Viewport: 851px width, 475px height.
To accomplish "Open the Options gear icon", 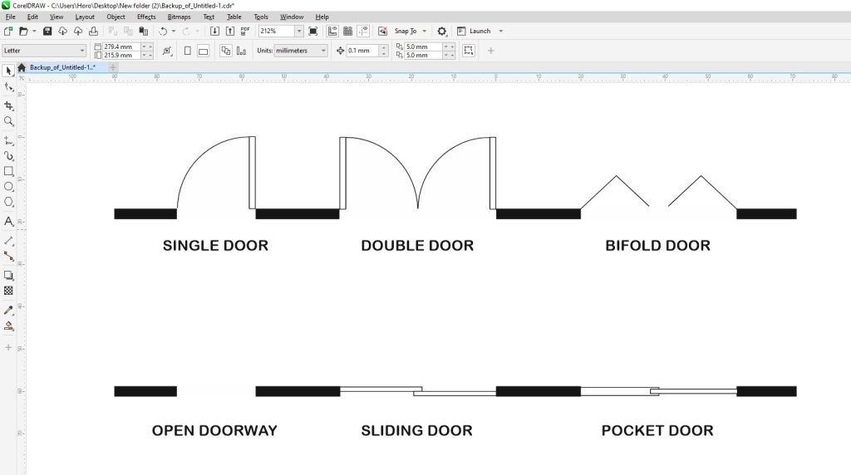I will [442, 32].
